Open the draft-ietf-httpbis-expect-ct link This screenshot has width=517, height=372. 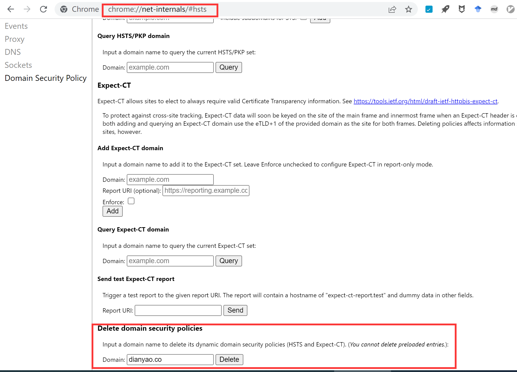425,101
